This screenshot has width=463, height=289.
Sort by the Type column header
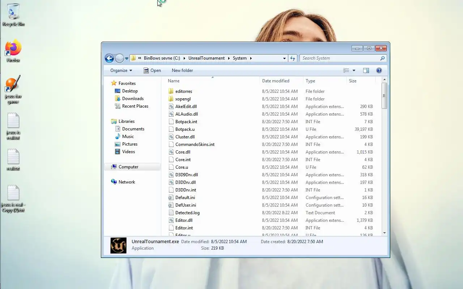325,81
